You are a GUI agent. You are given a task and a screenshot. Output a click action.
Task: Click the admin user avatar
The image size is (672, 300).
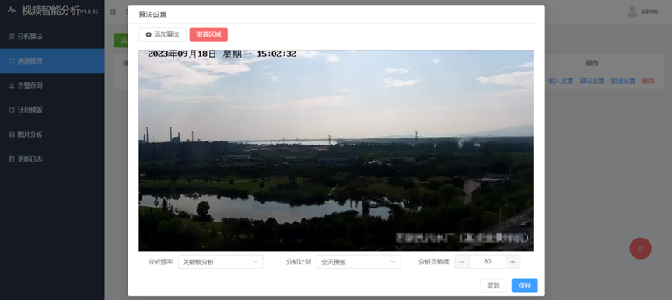pyautogui.click(x=632, y=12)
